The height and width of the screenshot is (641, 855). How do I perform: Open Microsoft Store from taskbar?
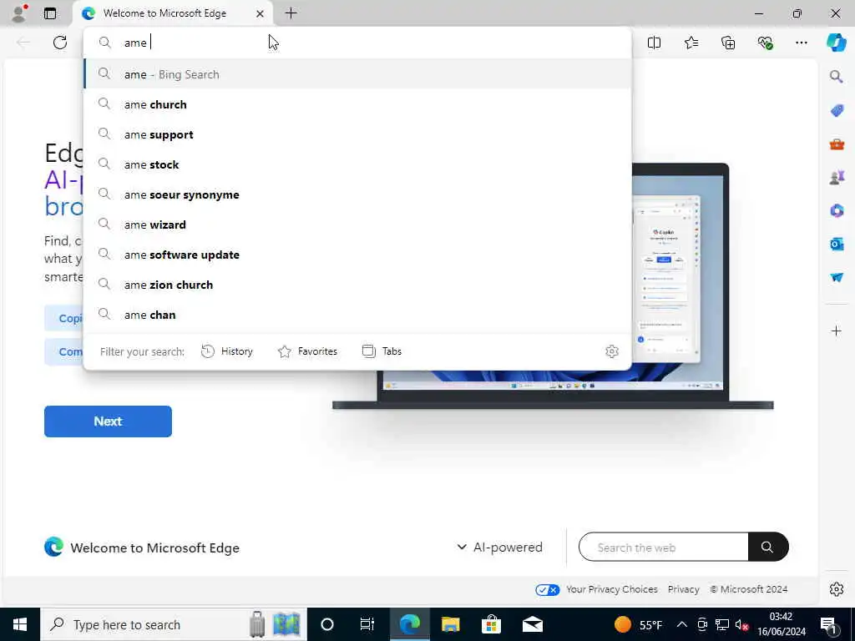(491, 624)
